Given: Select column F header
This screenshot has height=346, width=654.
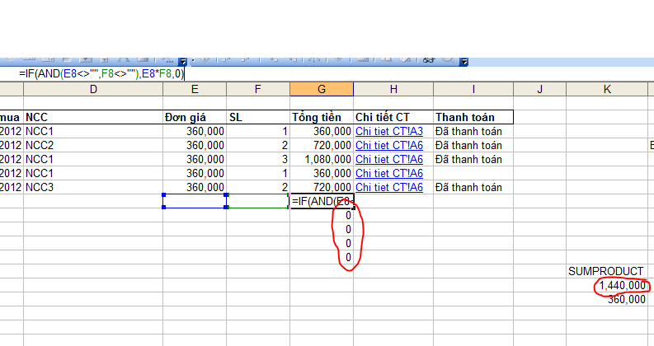Looking at the screenshot, I should 258,89.
